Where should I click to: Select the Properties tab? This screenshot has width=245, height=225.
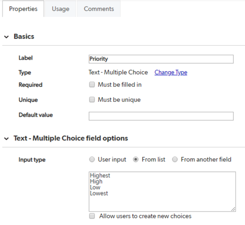(23, 9)
